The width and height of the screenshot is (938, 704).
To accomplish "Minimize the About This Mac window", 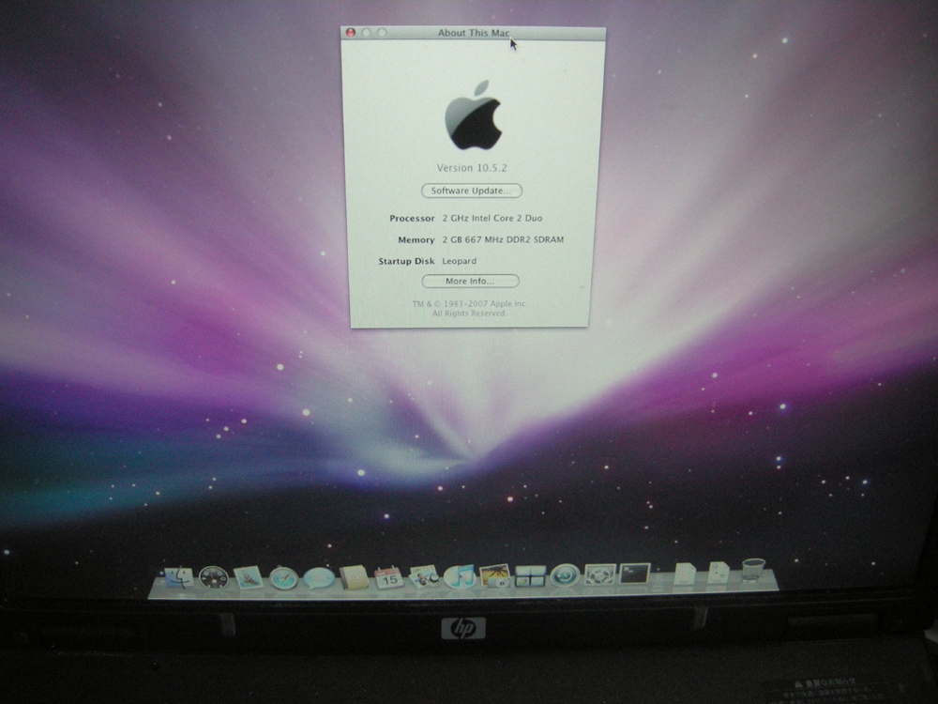I will click(366, 32).
